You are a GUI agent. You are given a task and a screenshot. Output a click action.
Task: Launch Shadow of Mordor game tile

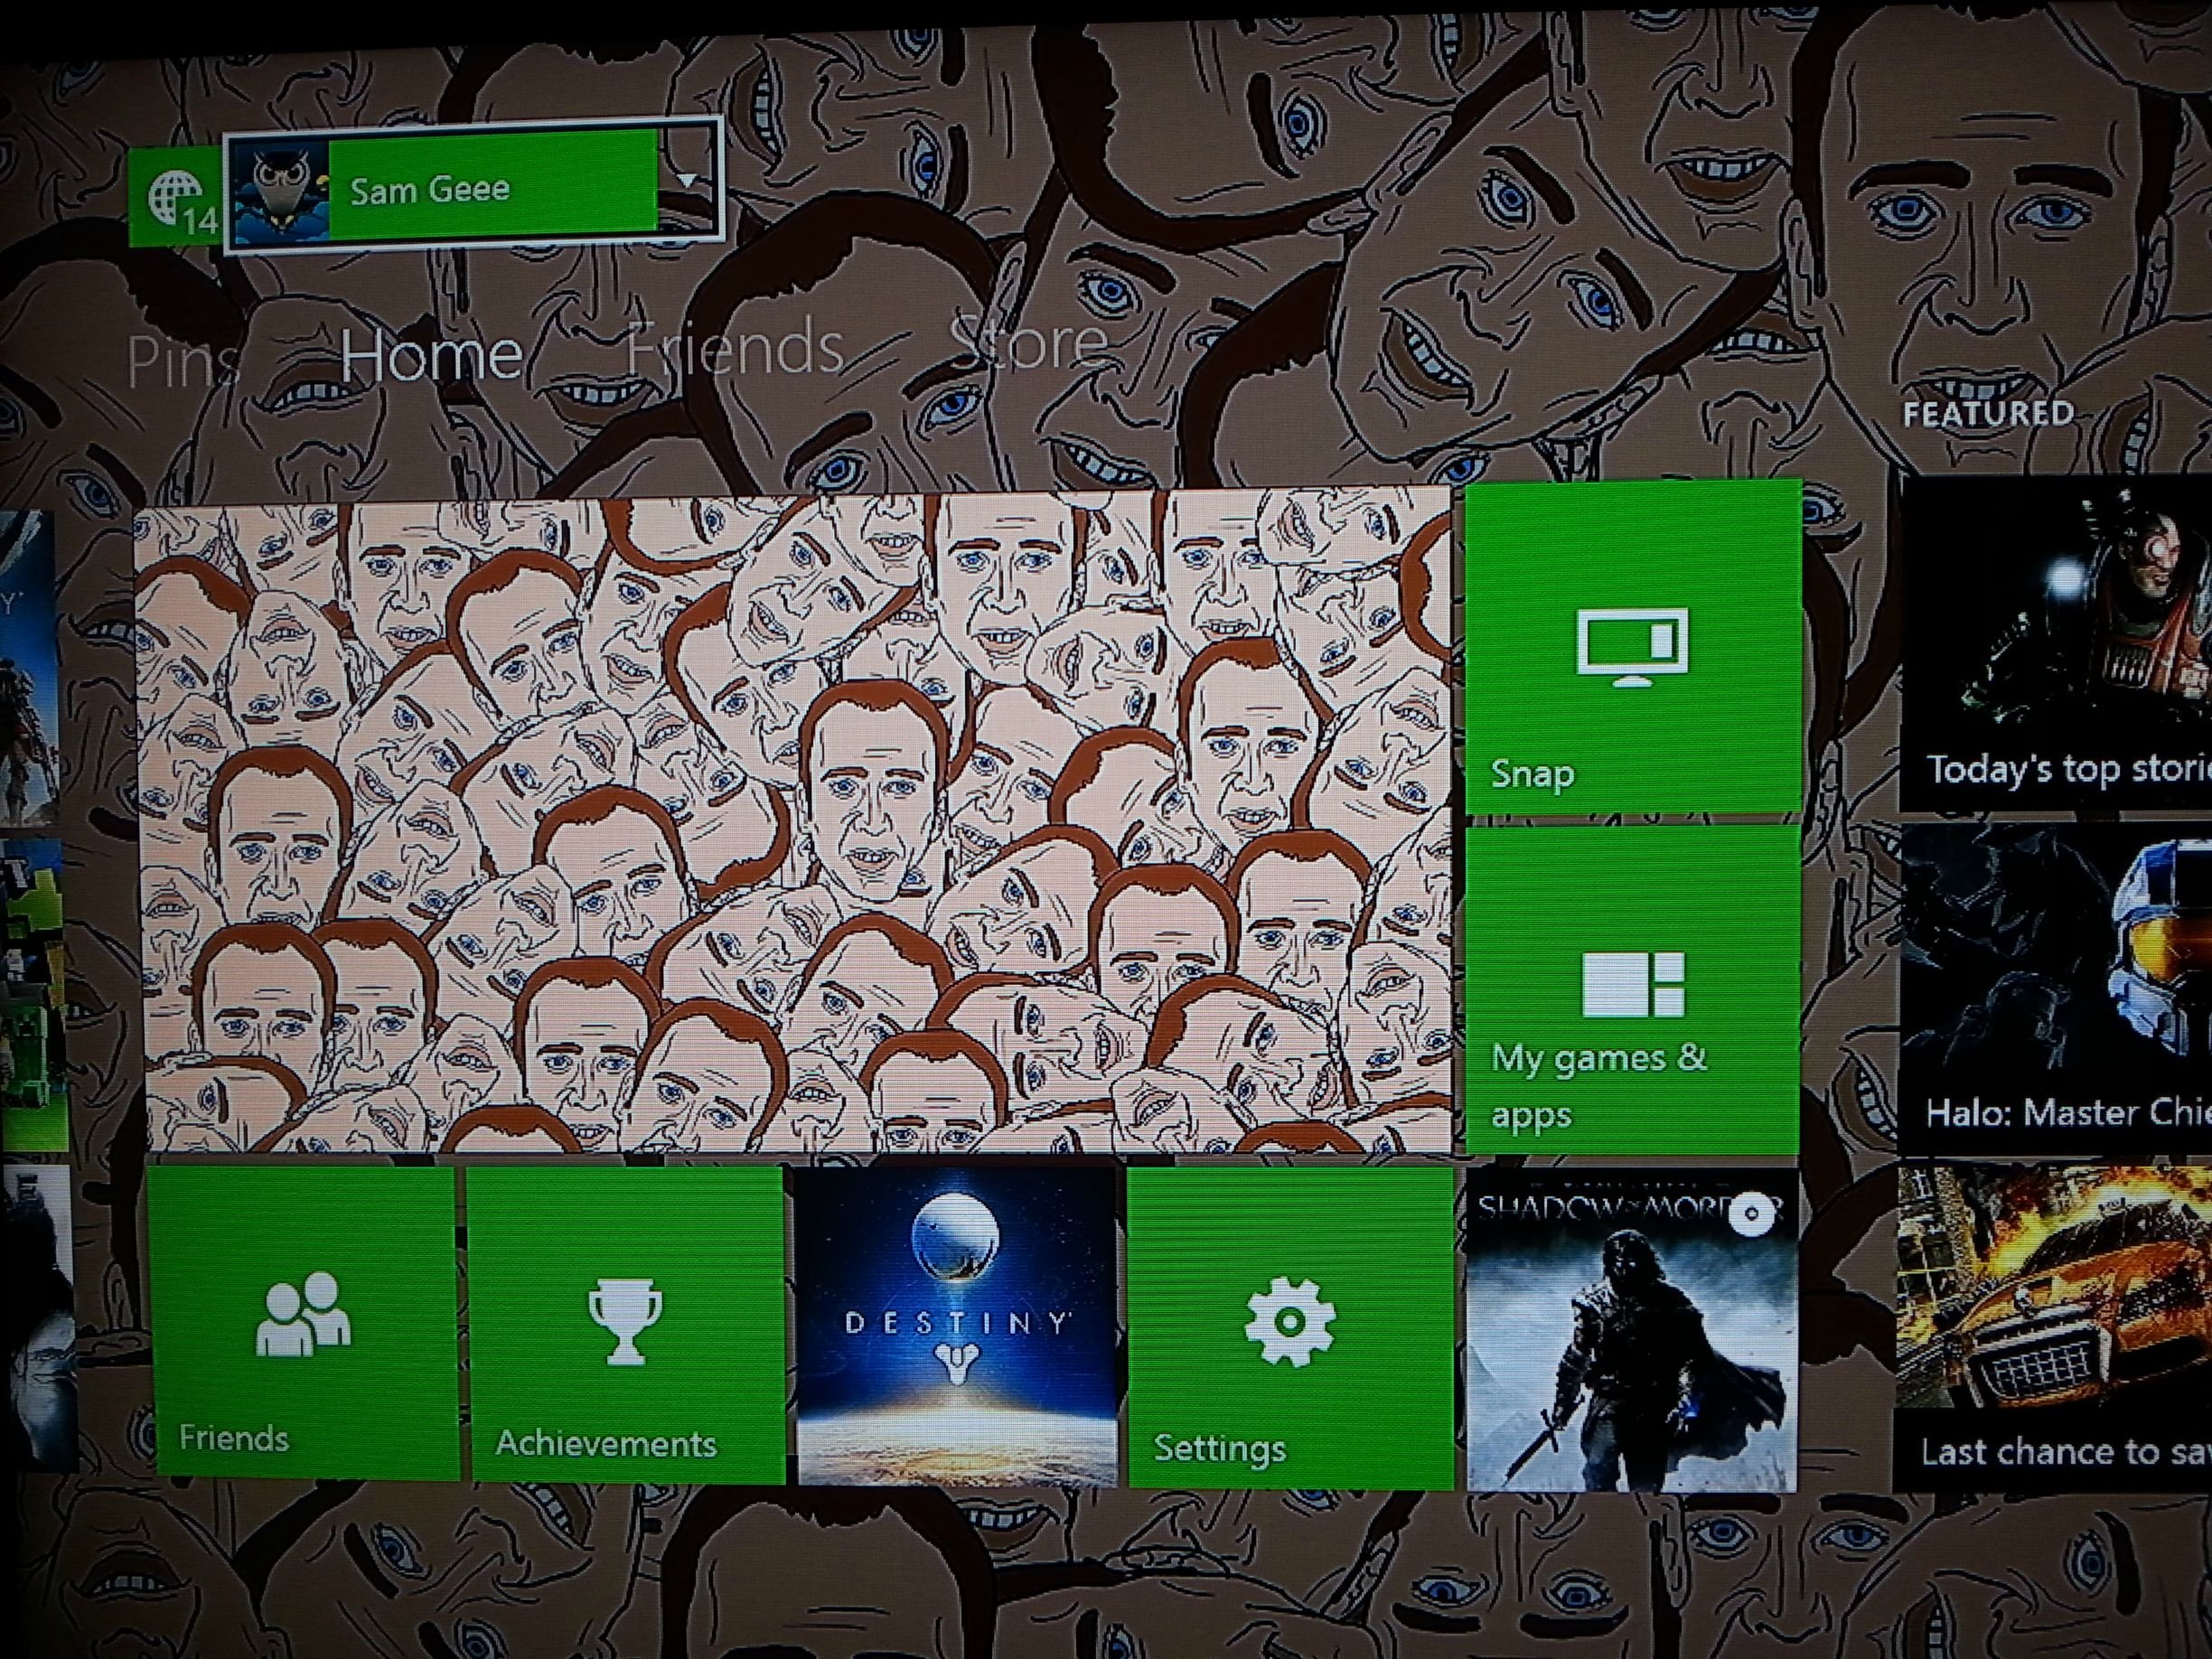[1632, 1340]
